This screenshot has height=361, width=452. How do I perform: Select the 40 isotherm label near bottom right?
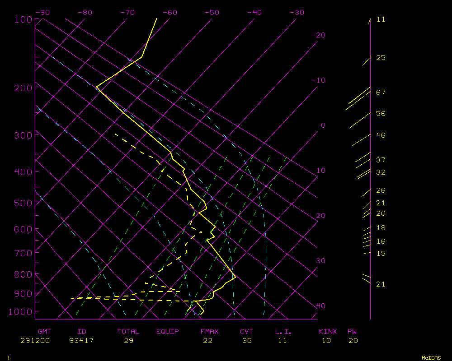click(320, 306)
